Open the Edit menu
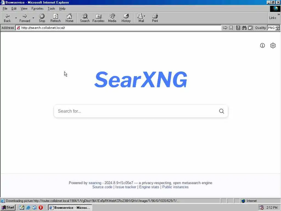The width and height of the screenshot is (281, 211). coord(14,9)
